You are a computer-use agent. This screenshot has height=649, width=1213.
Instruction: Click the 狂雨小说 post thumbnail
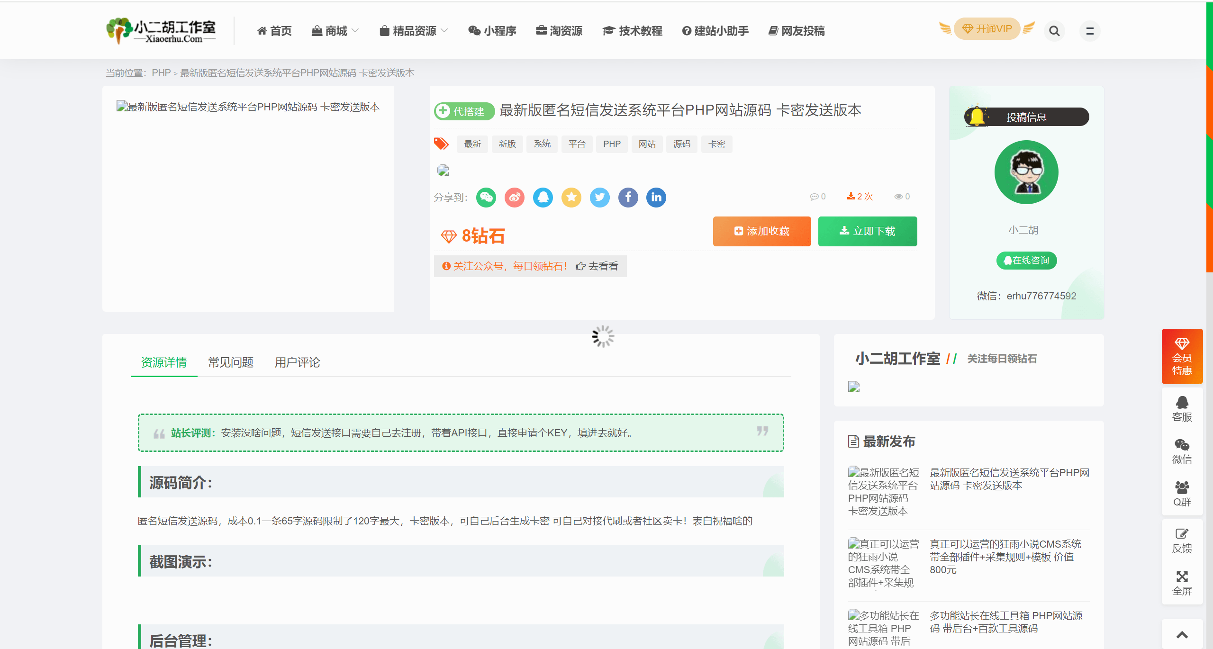pyautogui.click(x=884, y=563)
